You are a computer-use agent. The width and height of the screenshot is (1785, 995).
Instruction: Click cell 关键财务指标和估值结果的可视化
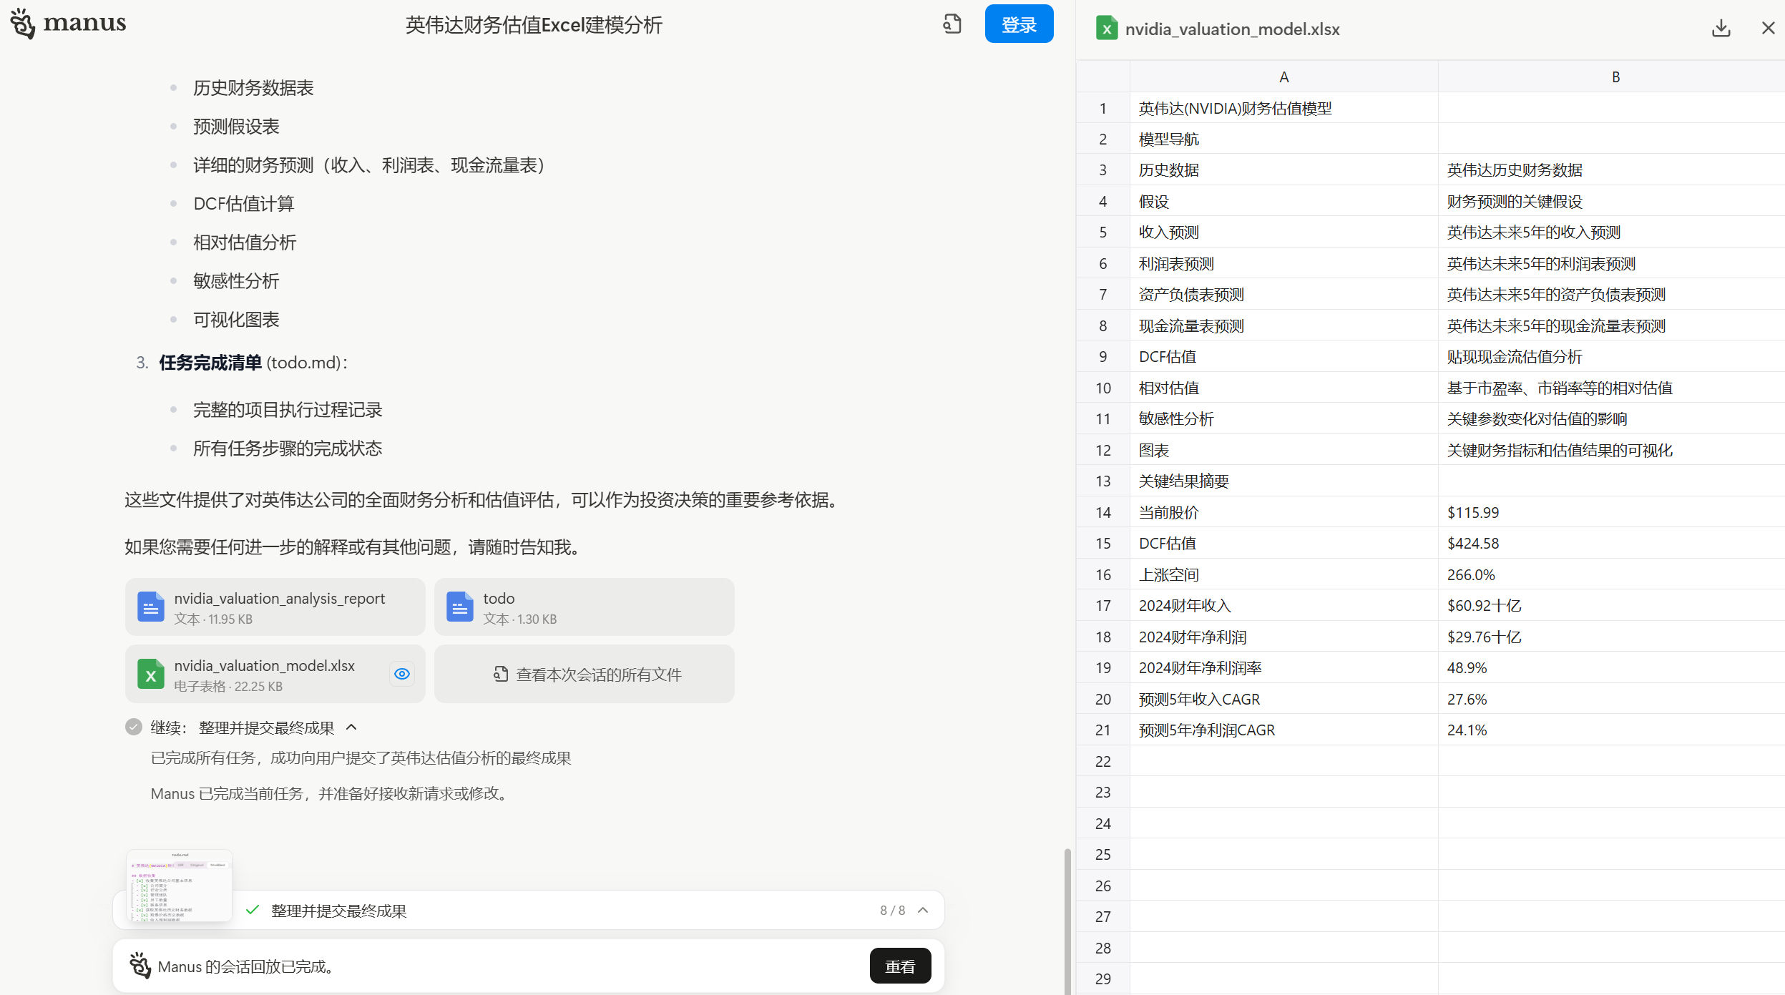coord(1612,451)
